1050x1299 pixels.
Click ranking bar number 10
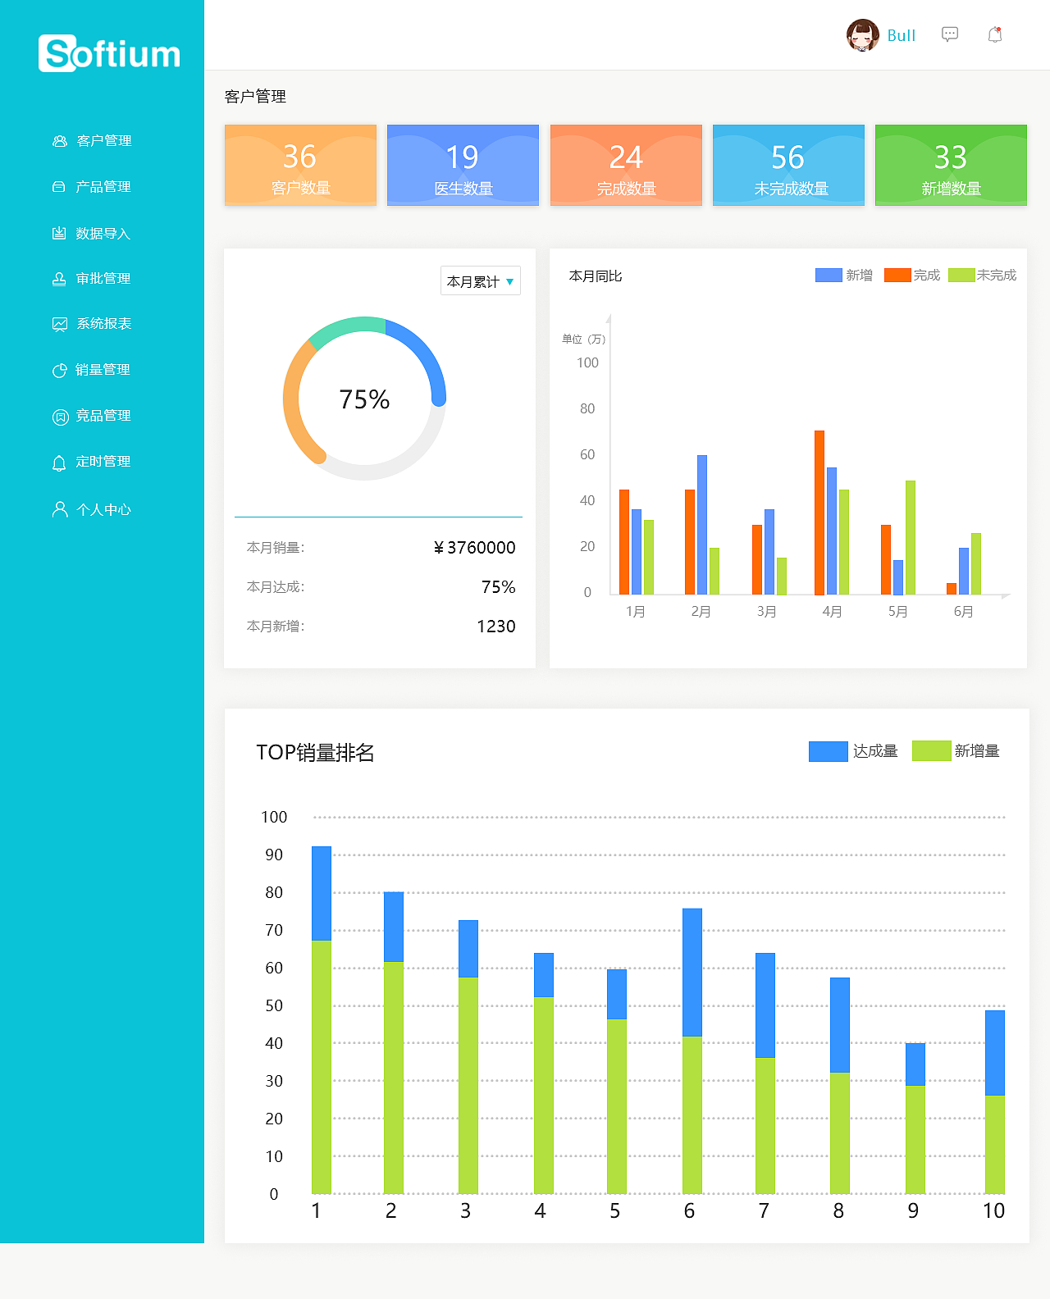tap(995, 1102)
